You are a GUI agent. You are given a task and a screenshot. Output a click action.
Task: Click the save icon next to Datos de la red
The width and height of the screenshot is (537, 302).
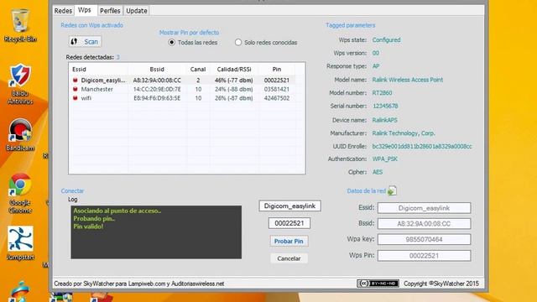[x=392, y=190]
